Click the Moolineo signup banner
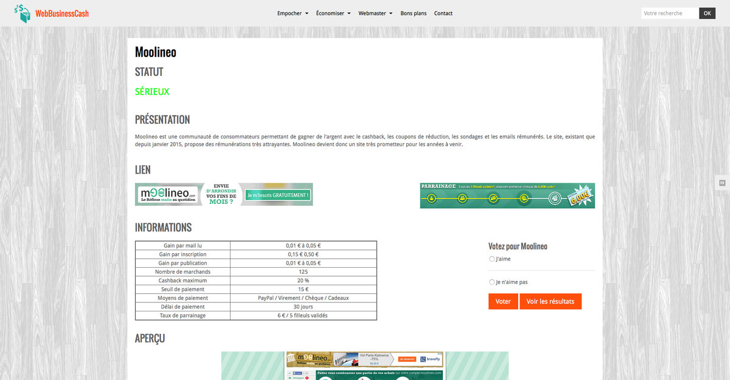Viewport: 730px width, 380px height. pos(224,194)
